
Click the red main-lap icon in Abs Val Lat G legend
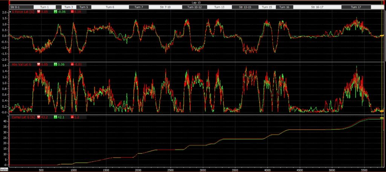coord(38,64)
